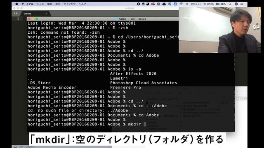Image resolution: width=264 pixels, height=148 pixels.
Task: Click 'Photoshop Cloud Associates' in the listing
Action: [144, 83]
